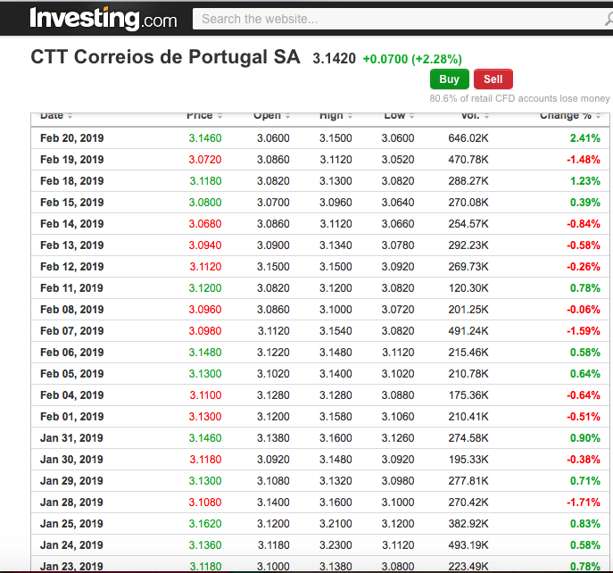The image size is (613, 573).
Task: Click the 3.0720 price on Feb 19
Action: point(205,160)
